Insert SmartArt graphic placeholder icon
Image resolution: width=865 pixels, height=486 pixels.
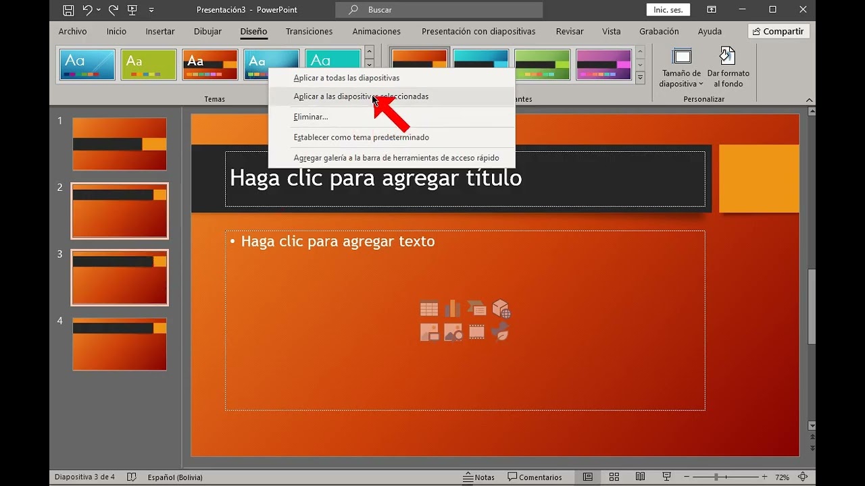476,308
